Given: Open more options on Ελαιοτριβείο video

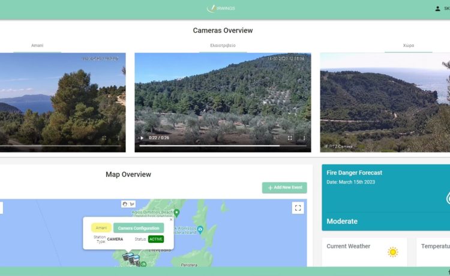Looking at the screenshot, I should (304, 138).
